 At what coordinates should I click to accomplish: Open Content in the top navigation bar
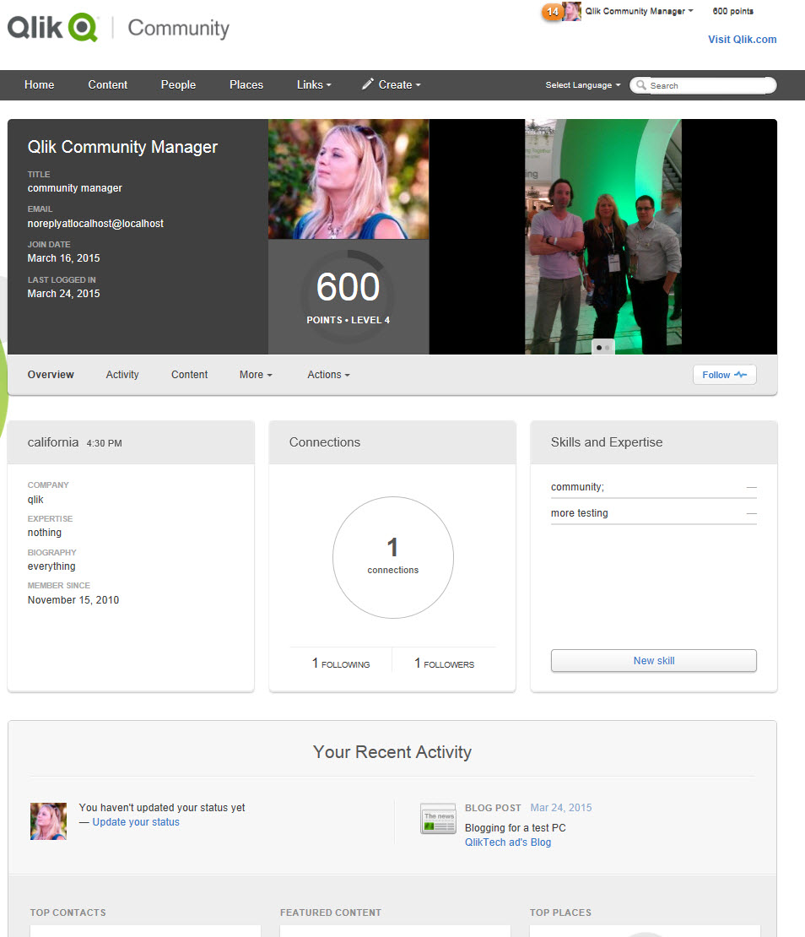coord(107,85)
